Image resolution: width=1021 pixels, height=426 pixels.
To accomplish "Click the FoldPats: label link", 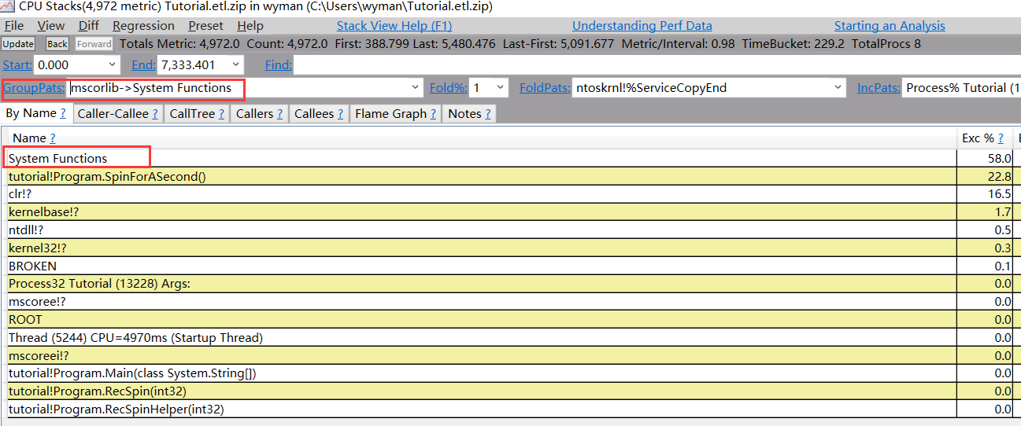I will tap(545, 88).
